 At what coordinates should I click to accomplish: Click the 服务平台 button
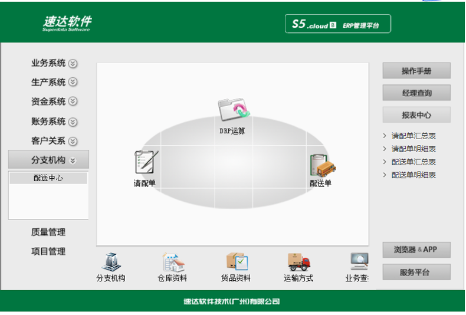click(x=416, y=272)
